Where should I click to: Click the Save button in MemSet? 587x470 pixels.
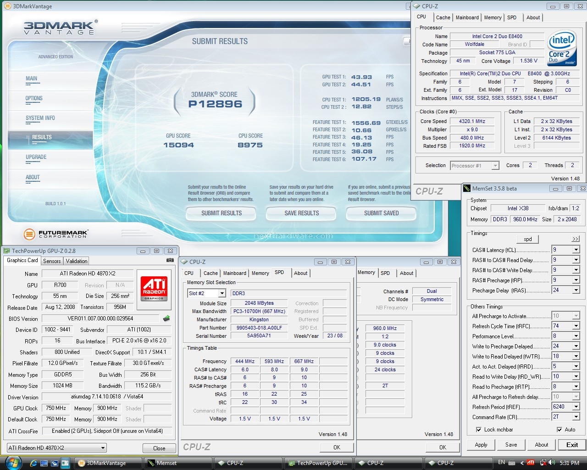(511, 445)
